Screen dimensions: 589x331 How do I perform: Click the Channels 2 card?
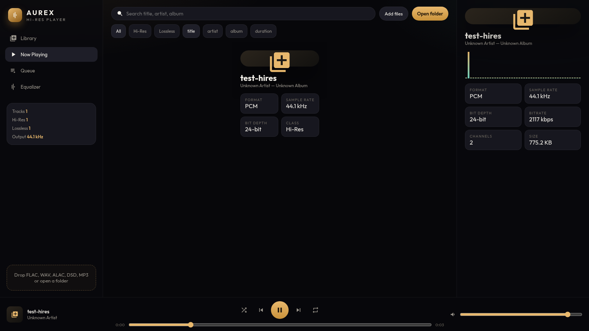click(x=493, y=140)
